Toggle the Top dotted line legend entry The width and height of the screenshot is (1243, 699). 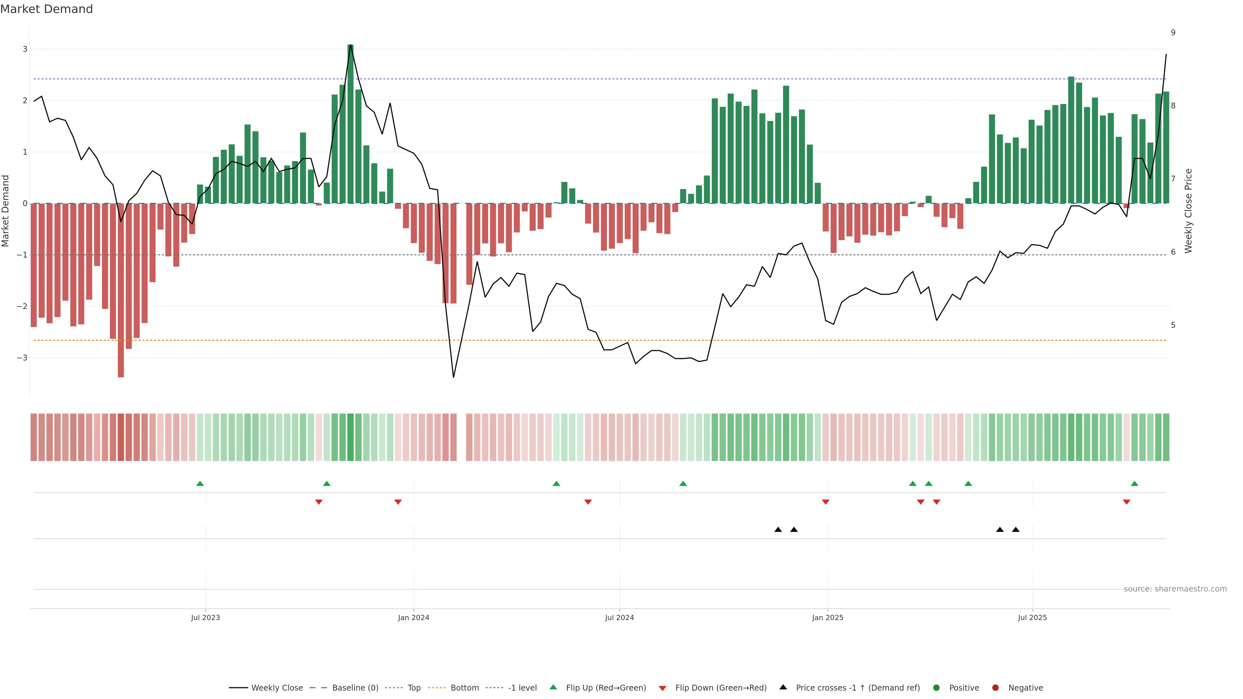414,687
